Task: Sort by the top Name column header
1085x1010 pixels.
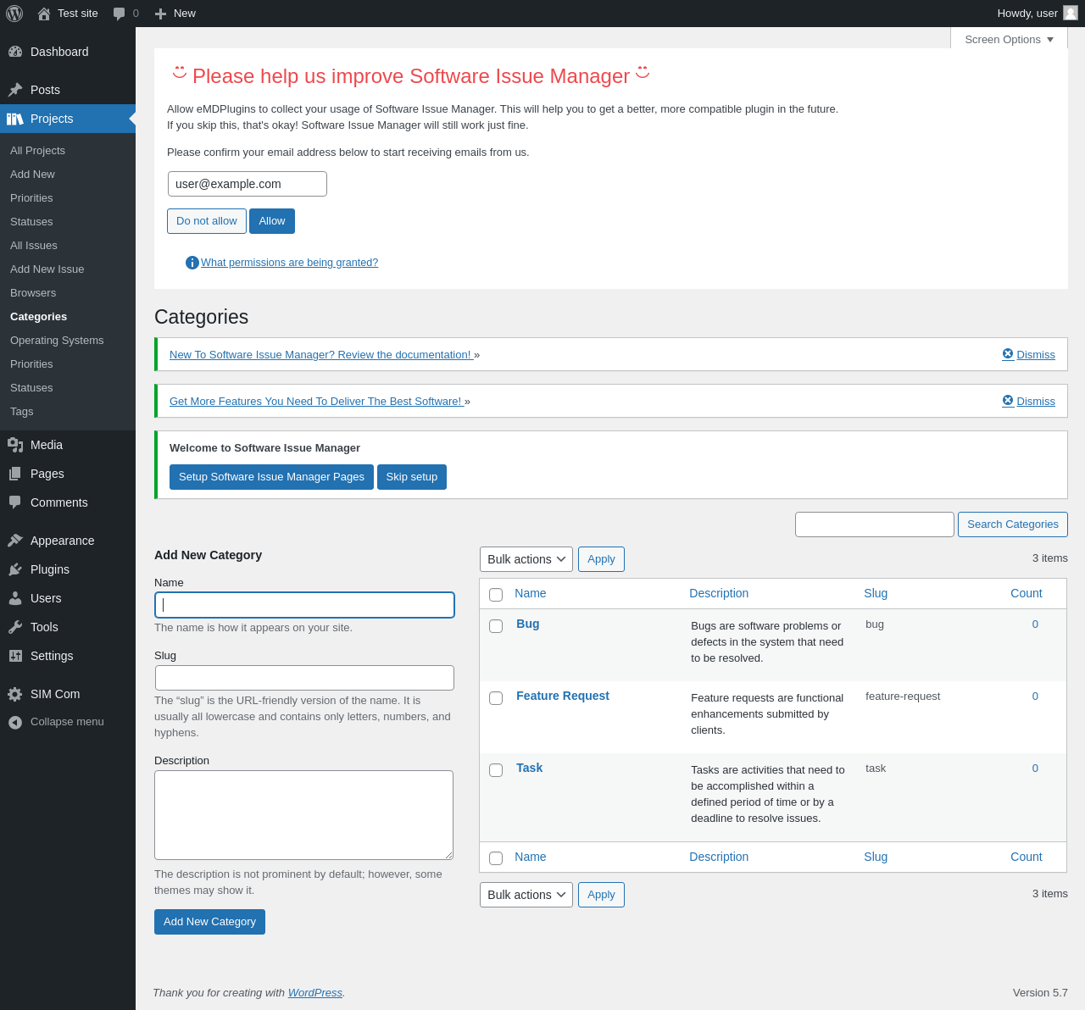Action: 531,593
